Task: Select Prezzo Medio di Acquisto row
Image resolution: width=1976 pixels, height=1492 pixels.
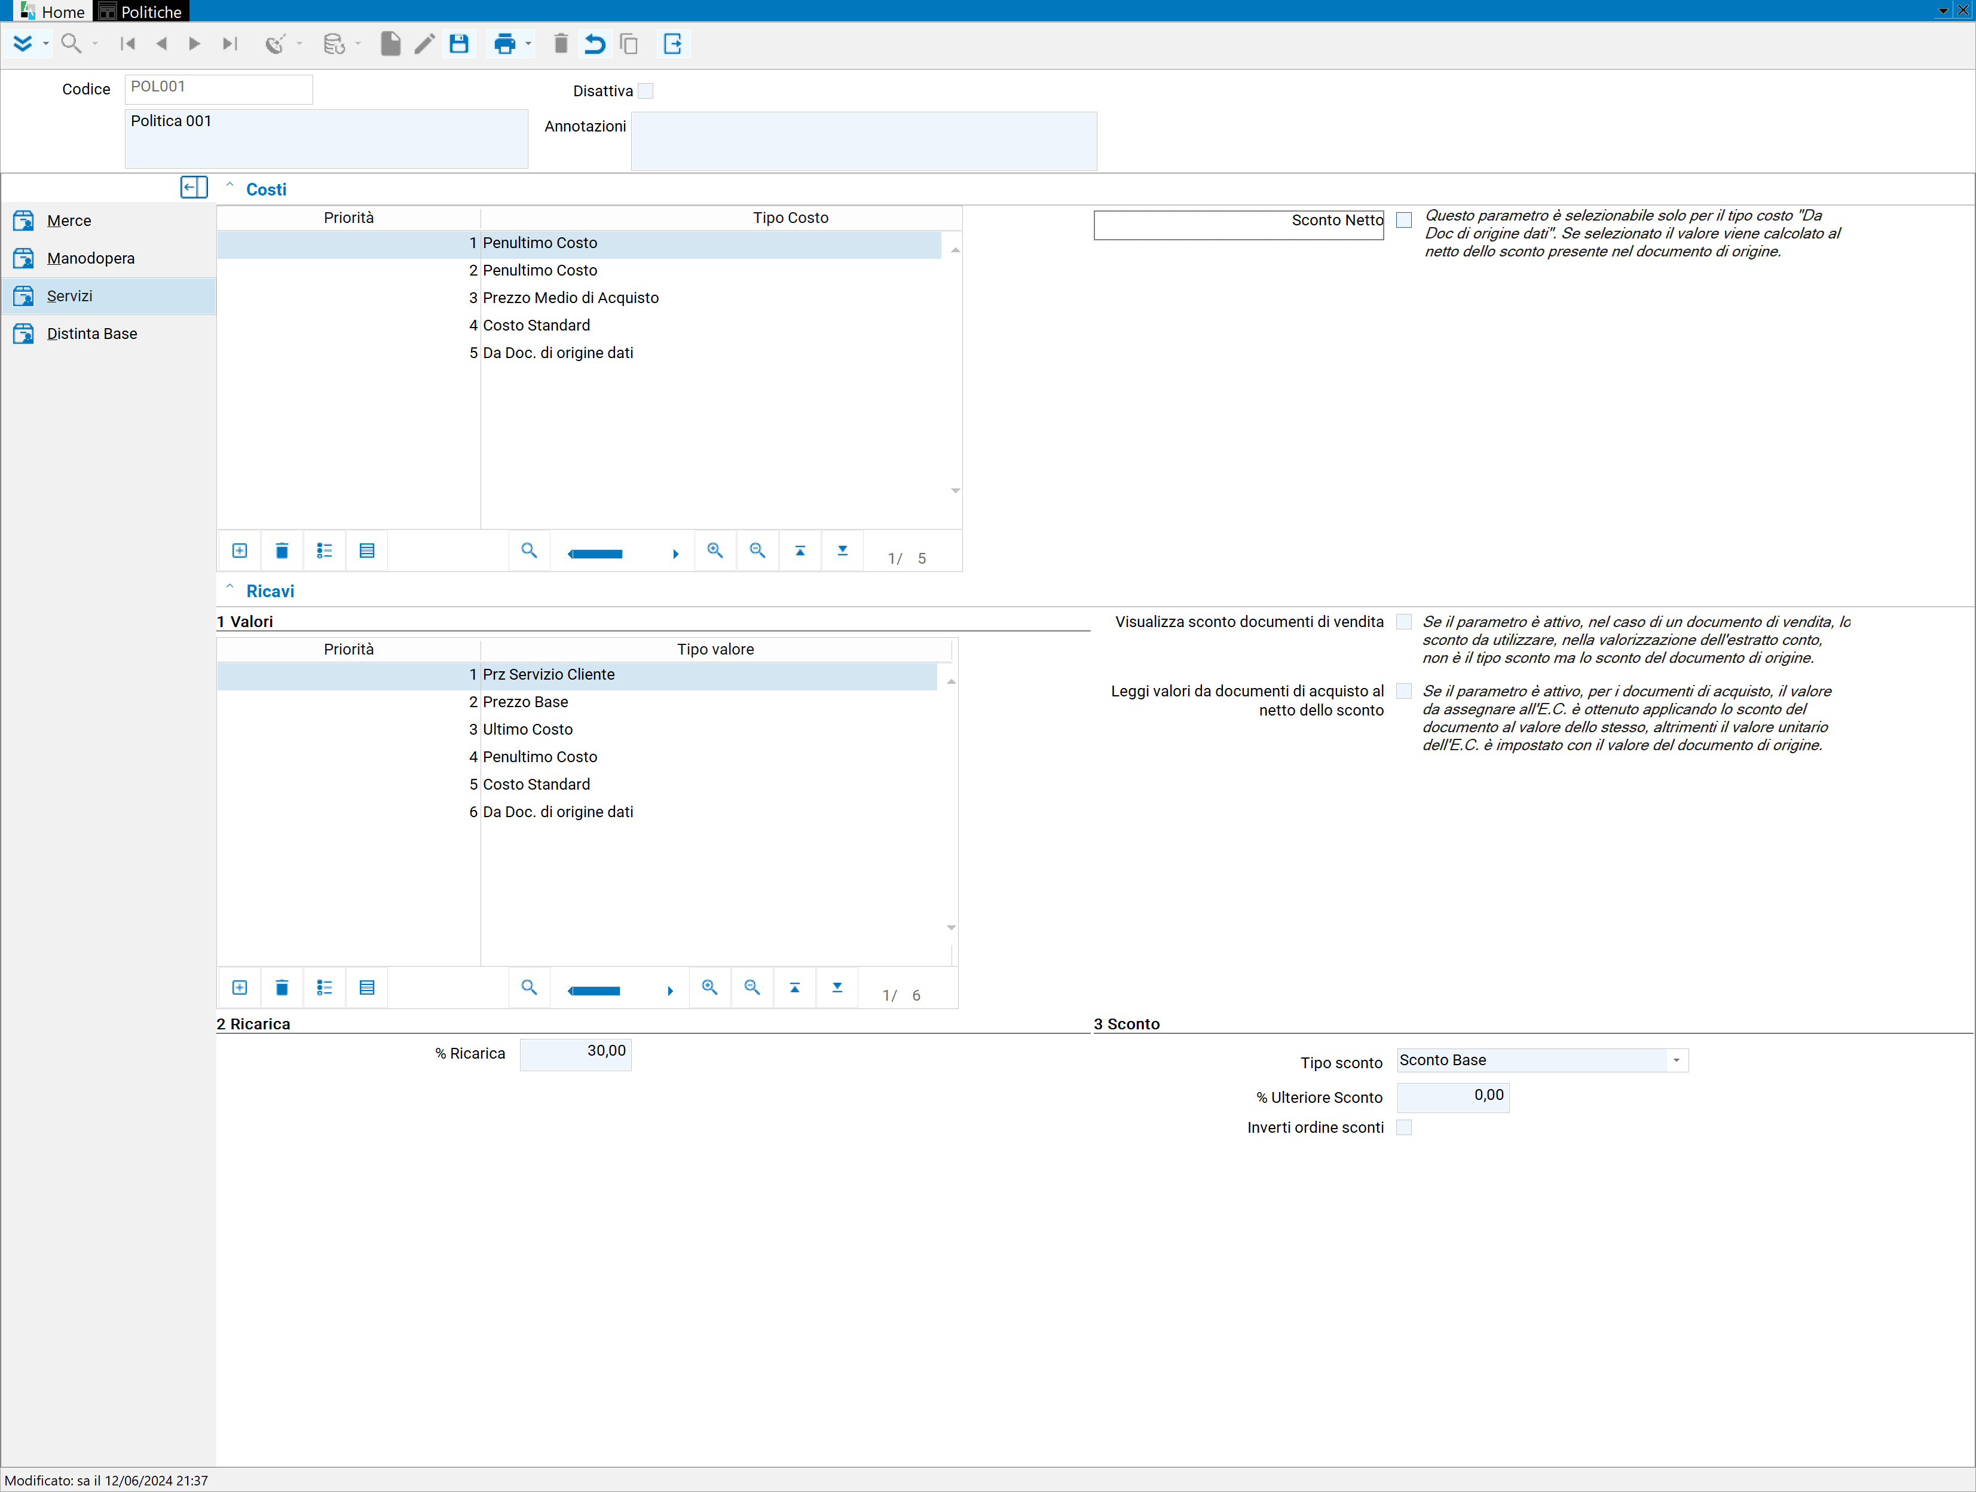Action: 579,298
